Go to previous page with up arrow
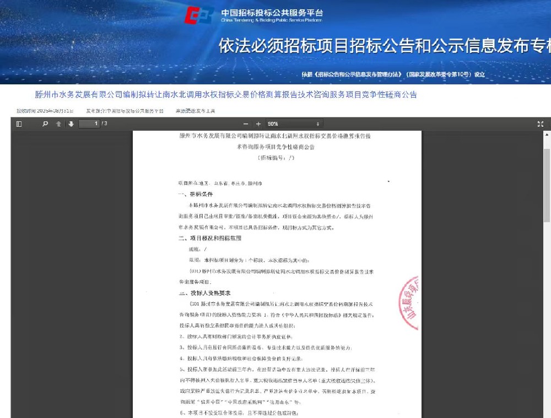This screenshot has height=418, width=551. (x=59, y=124)
